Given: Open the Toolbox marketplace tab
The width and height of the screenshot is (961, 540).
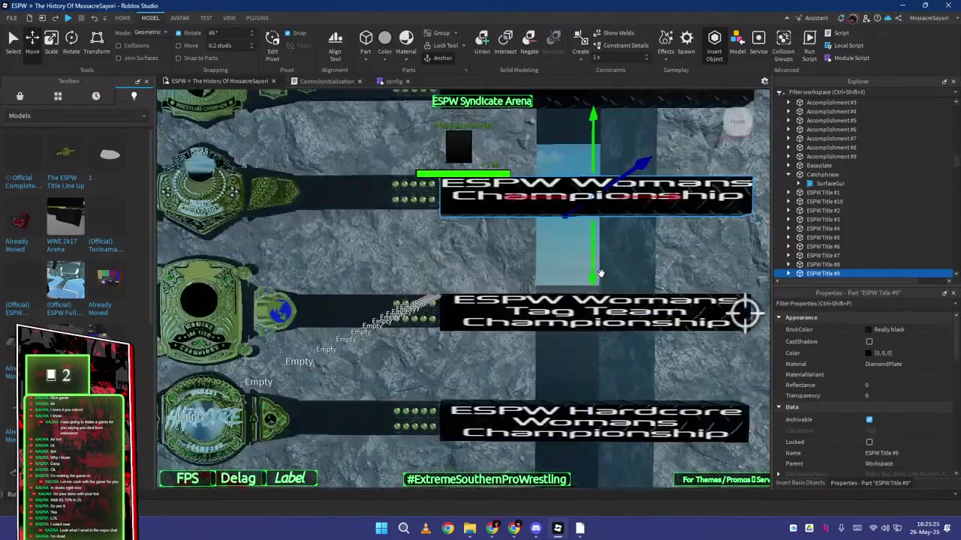Looking at the screenshot, I should point(20,96).
